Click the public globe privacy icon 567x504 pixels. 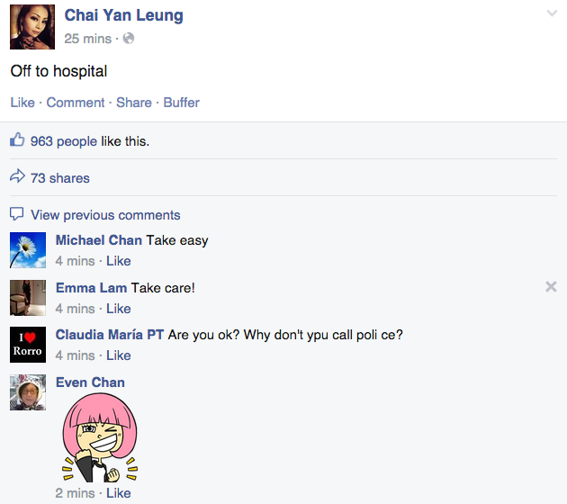point(129,39)
